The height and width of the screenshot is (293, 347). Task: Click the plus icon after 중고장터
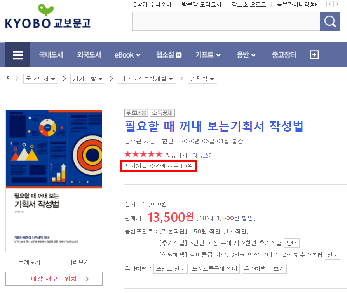(314, 55)
